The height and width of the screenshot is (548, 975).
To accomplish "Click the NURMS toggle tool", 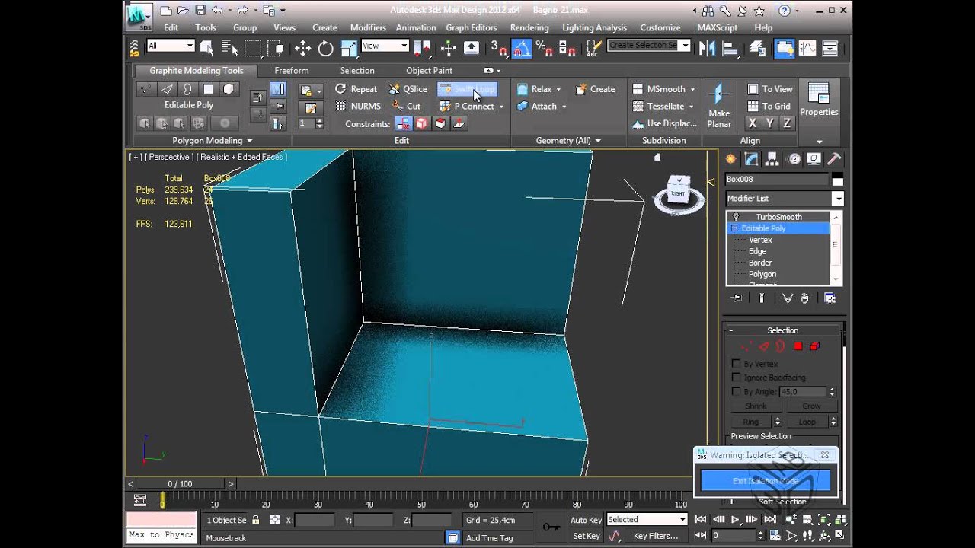I will [x=358, y=107].
